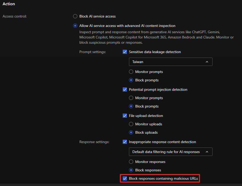Choose Allow AI service access with content inspection
The height and width of the screenshot is (186, 242).
tap(75, 26)
